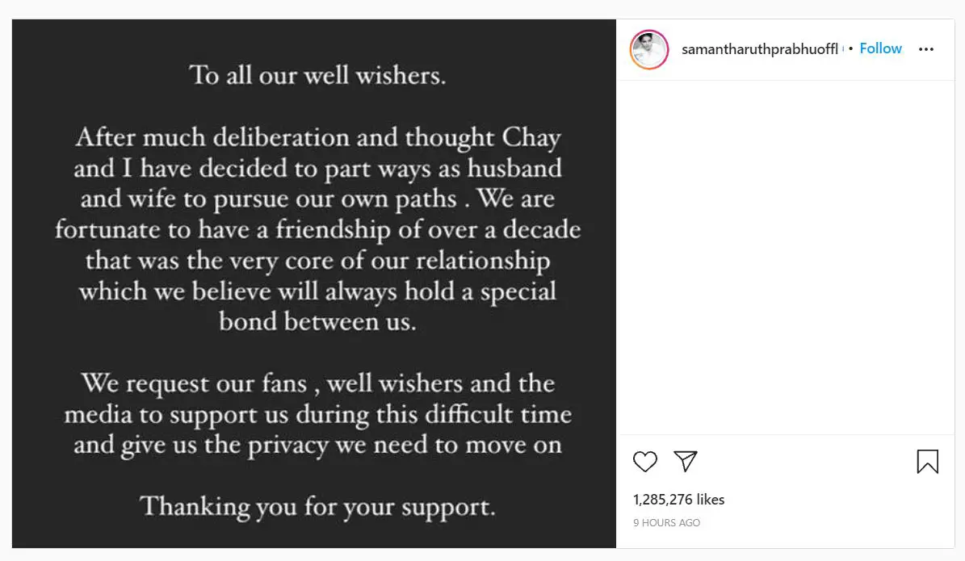Open the profile picture with story ring
This screenshot has width=965, height=561.
pos(649,49)
